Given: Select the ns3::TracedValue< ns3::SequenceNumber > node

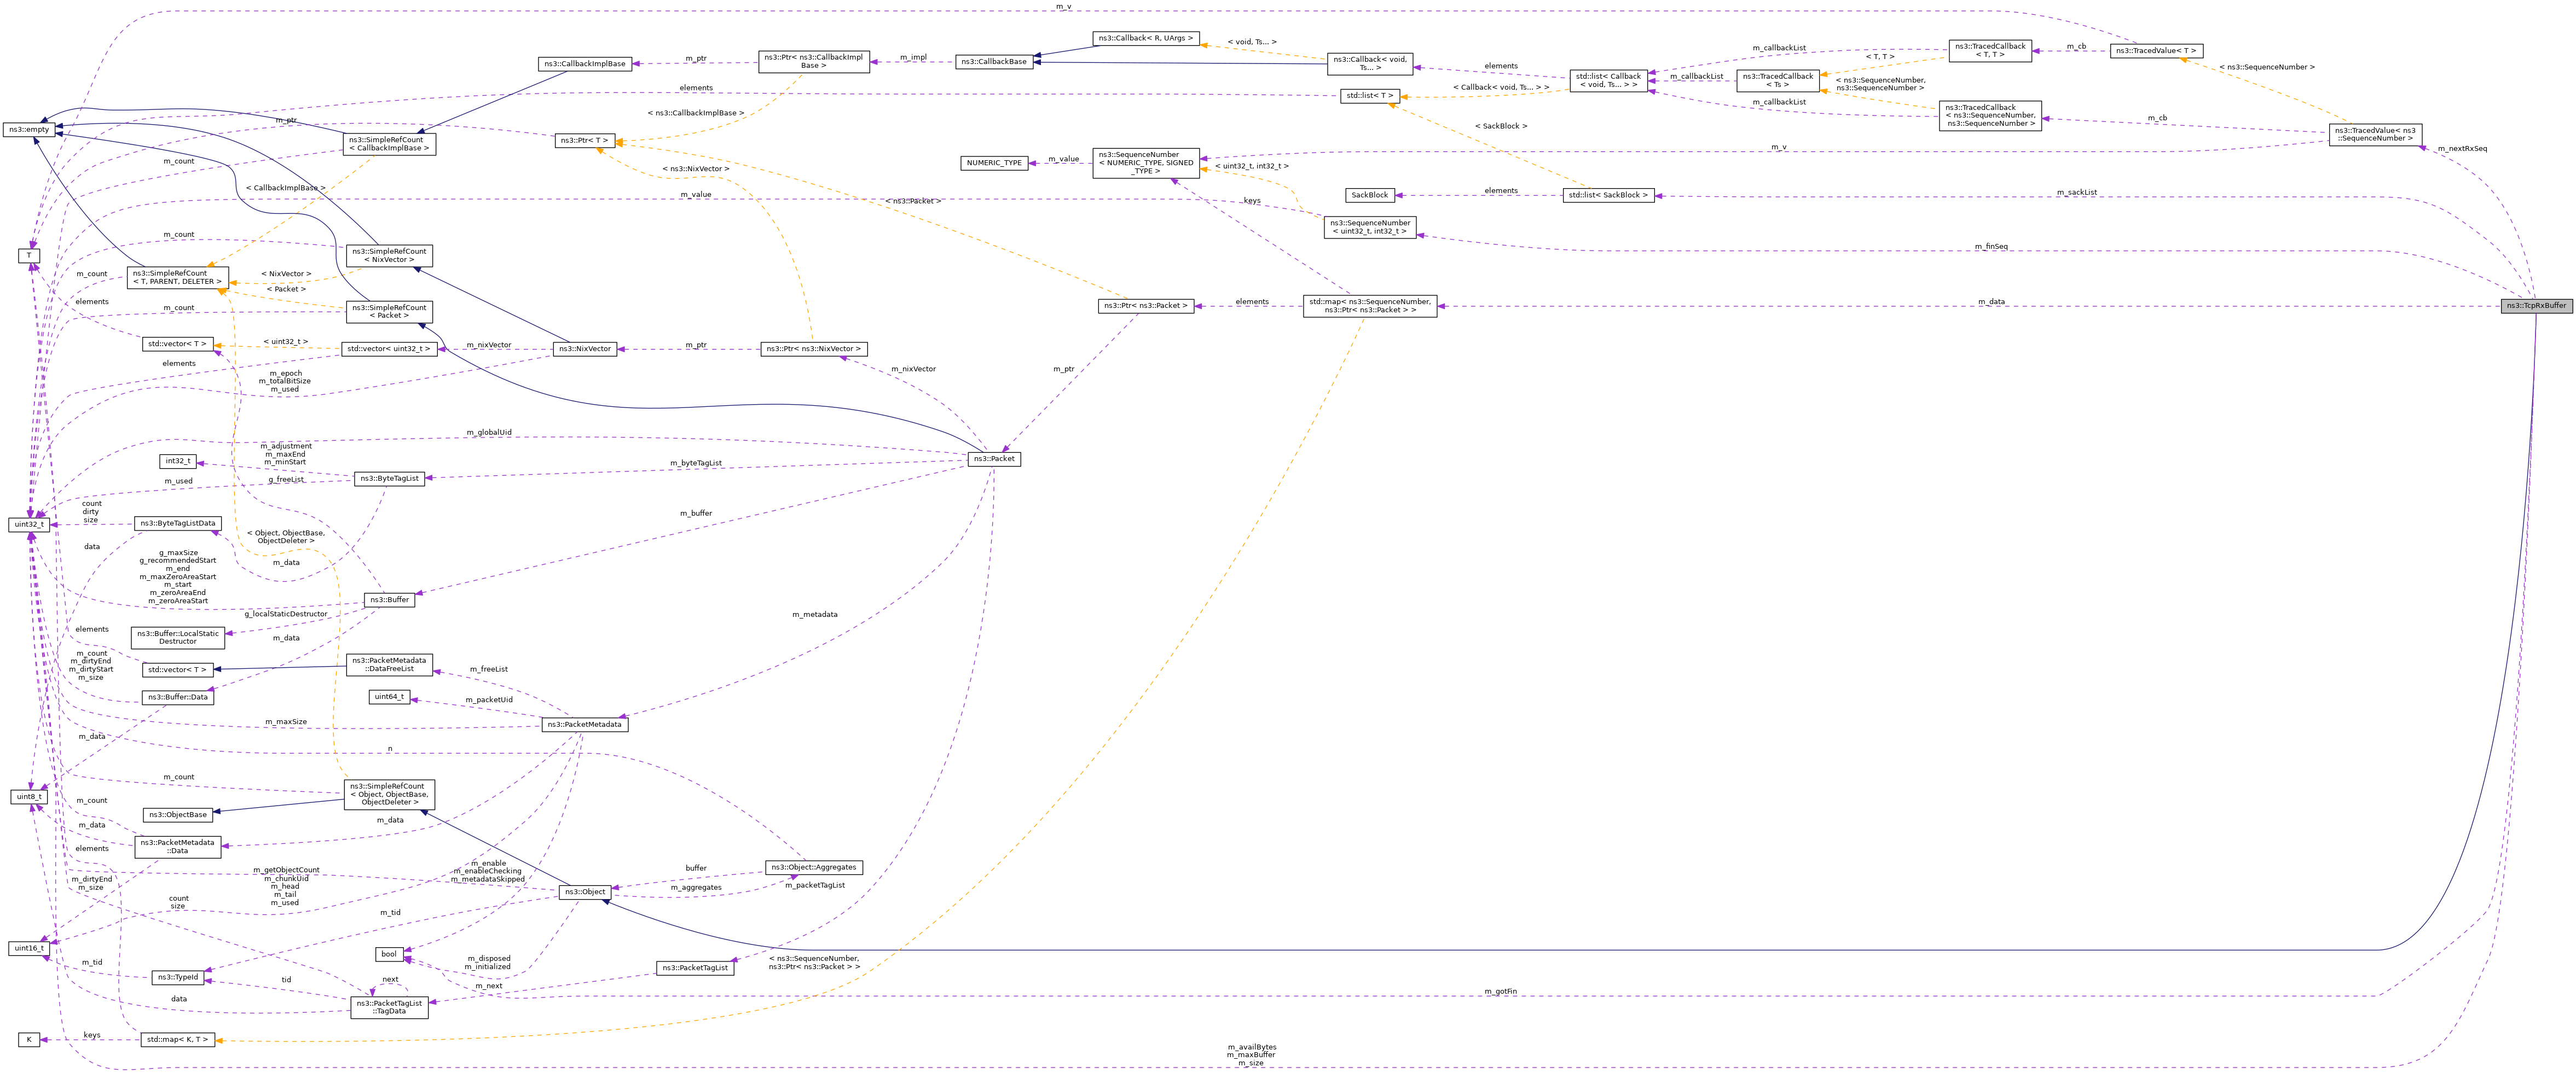Looking at the screenshot, I should point(2375,134).
